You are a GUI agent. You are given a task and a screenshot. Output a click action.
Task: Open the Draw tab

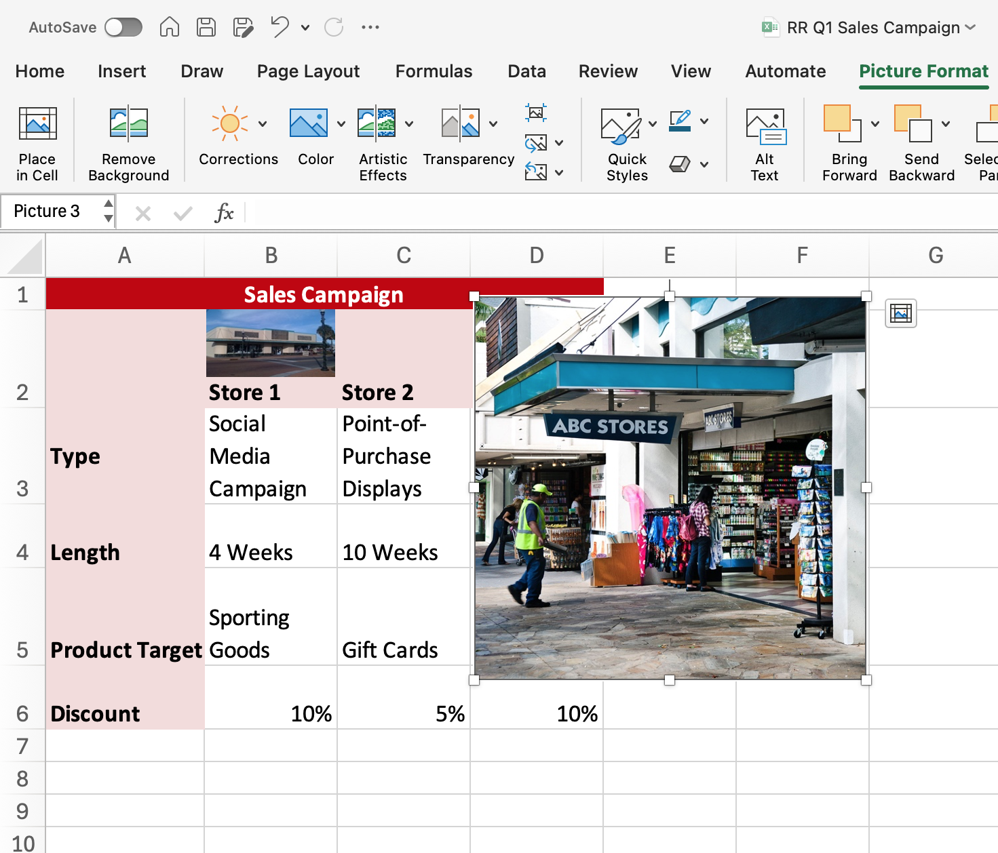pos(202,71)
